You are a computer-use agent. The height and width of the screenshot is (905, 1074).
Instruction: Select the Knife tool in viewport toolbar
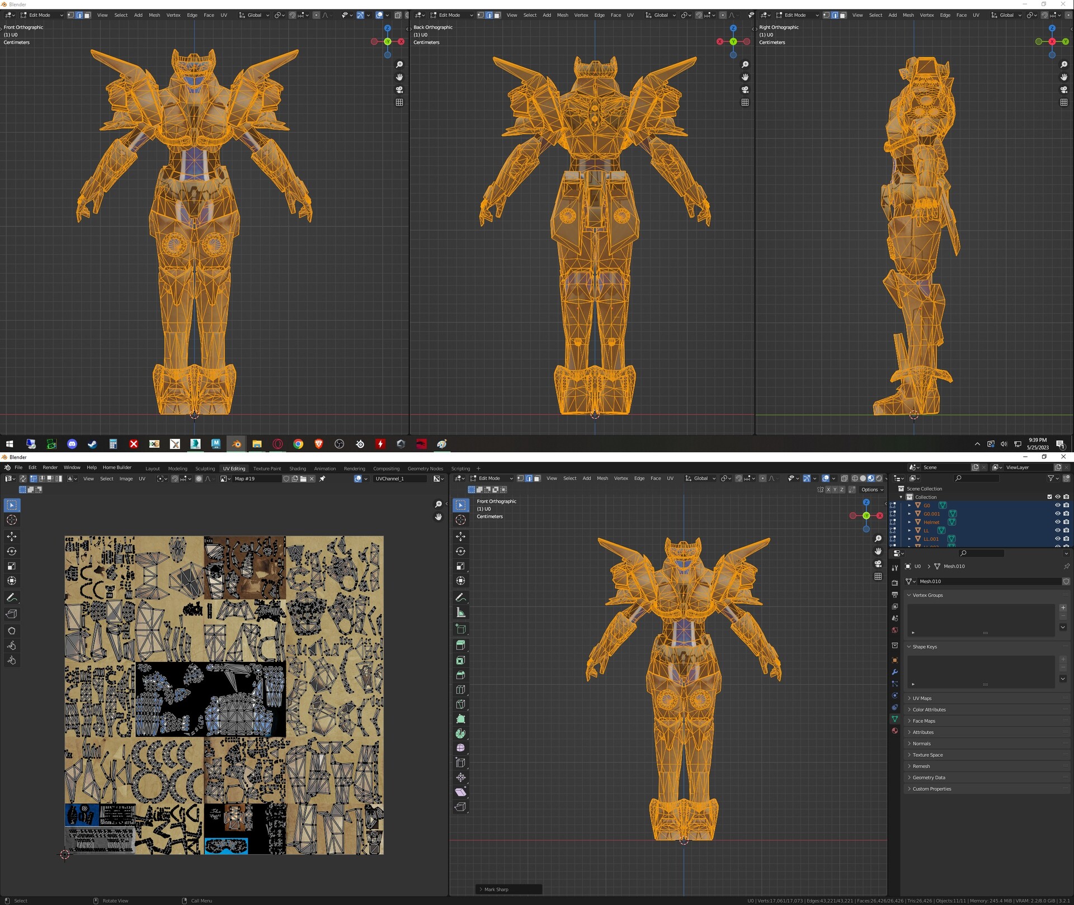coord(460,704)
